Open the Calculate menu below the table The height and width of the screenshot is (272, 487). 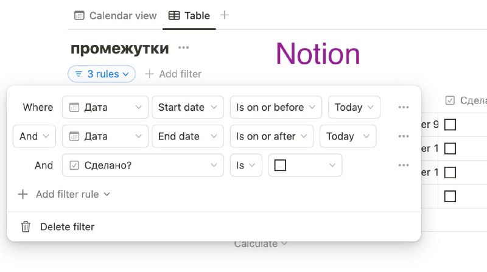(261, 244)
